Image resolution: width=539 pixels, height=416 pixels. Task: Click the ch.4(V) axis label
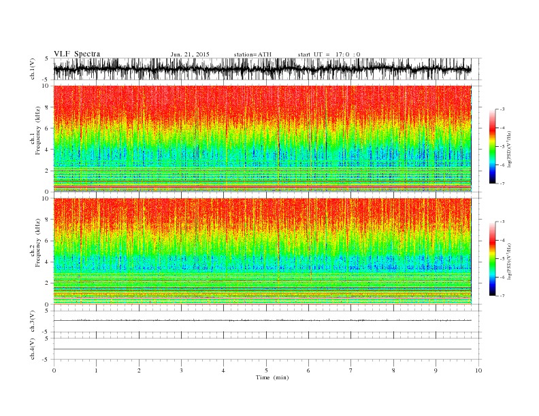pyautogui.click(x=33, y=349)
